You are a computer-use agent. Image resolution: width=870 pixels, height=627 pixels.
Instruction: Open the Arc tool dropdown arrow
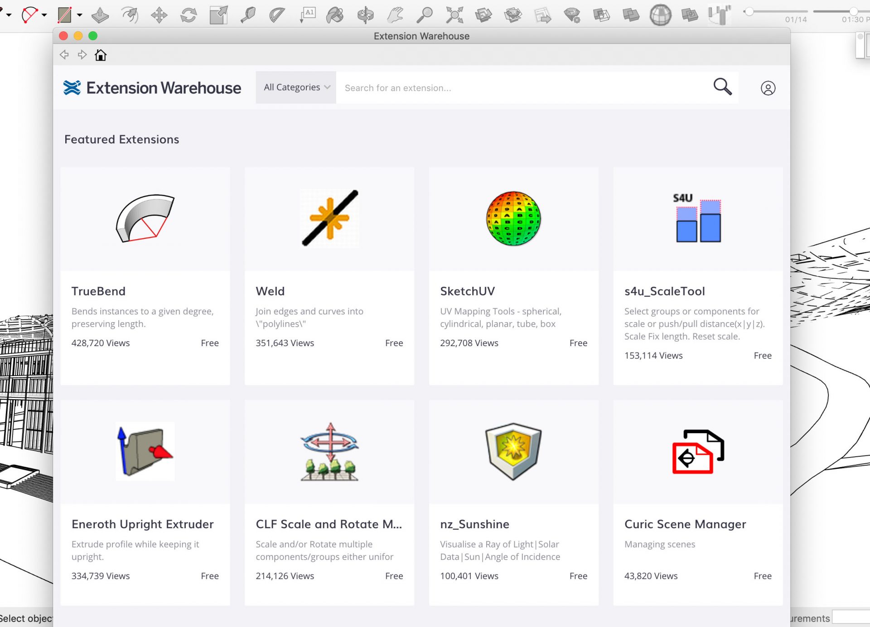[x=44, y=15]
